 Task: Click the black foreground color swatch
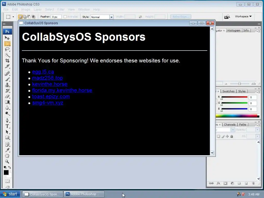coord(6,172)
